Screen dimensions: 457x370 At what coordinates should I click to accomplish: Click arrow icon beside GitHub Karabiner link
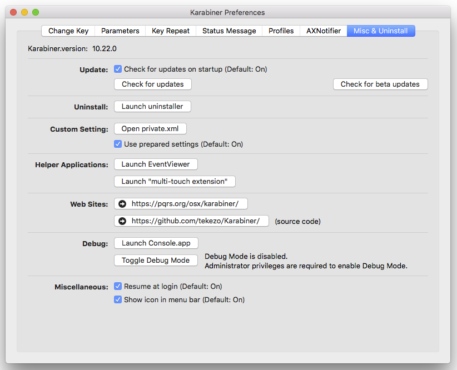122,221
